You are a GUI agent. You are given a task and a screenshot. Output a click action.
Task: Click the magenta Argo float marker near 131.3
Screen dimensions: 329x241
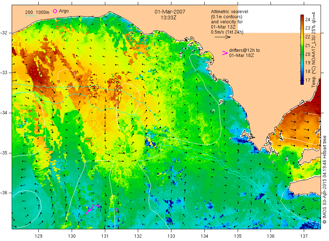point(117,210)
